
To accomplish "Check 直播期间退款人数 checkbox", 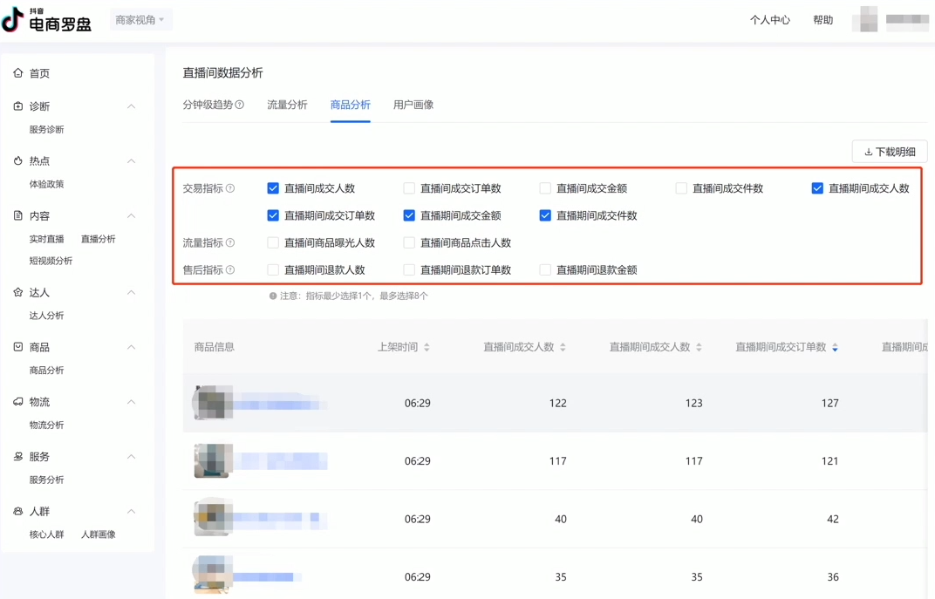I will 273,270.
